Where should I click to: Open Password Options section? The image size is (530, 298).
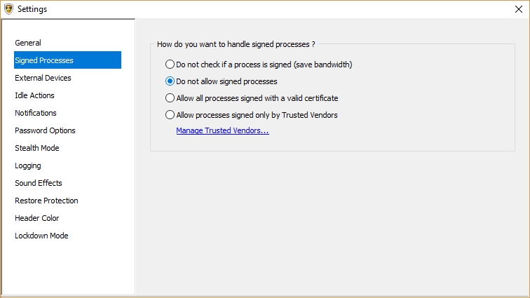(45, 130)
